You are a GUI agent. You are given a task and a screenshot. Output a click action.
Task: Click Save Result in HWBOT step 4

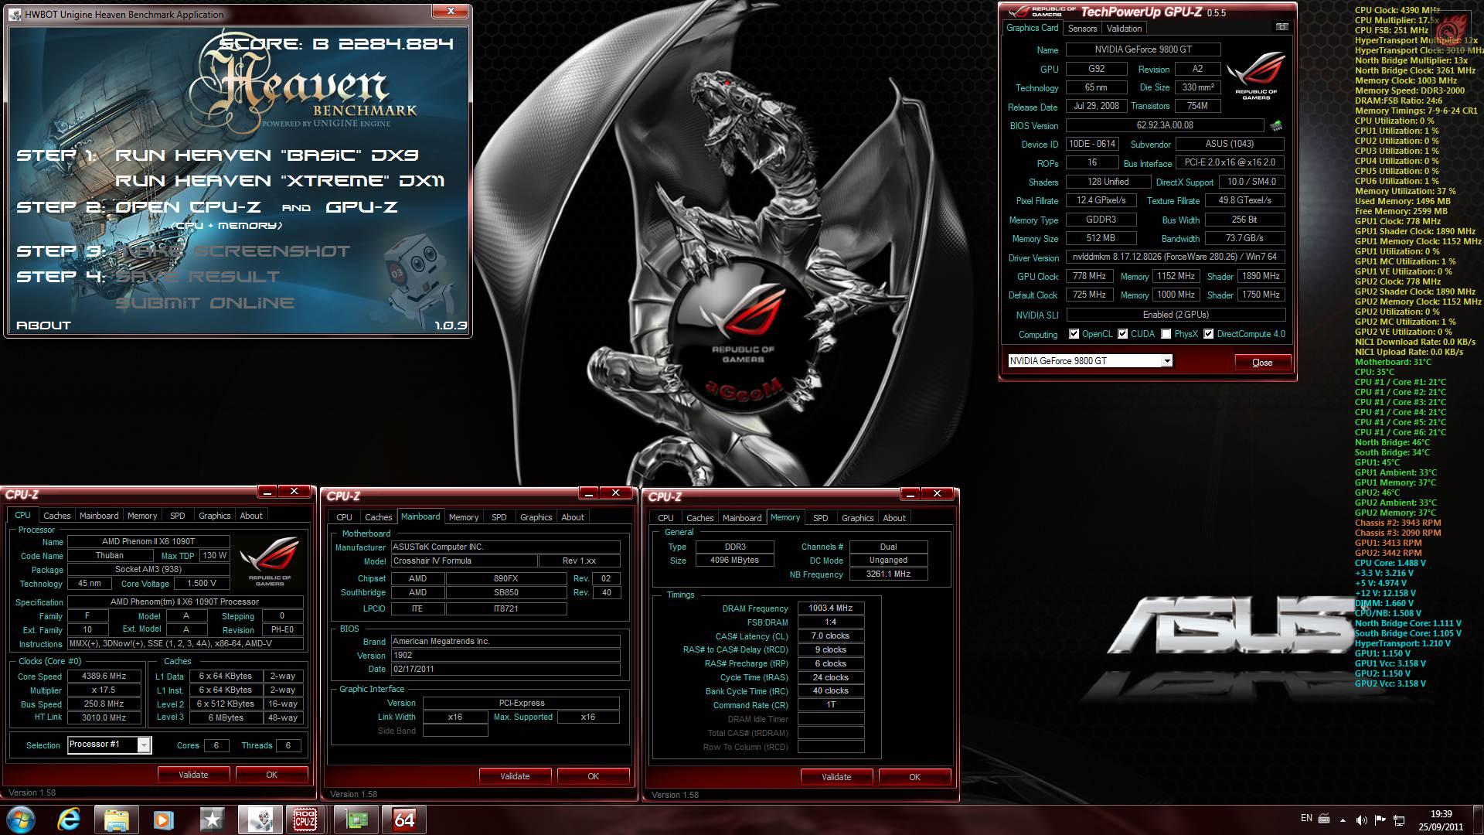pyautogui.click(x=197, y=277)
